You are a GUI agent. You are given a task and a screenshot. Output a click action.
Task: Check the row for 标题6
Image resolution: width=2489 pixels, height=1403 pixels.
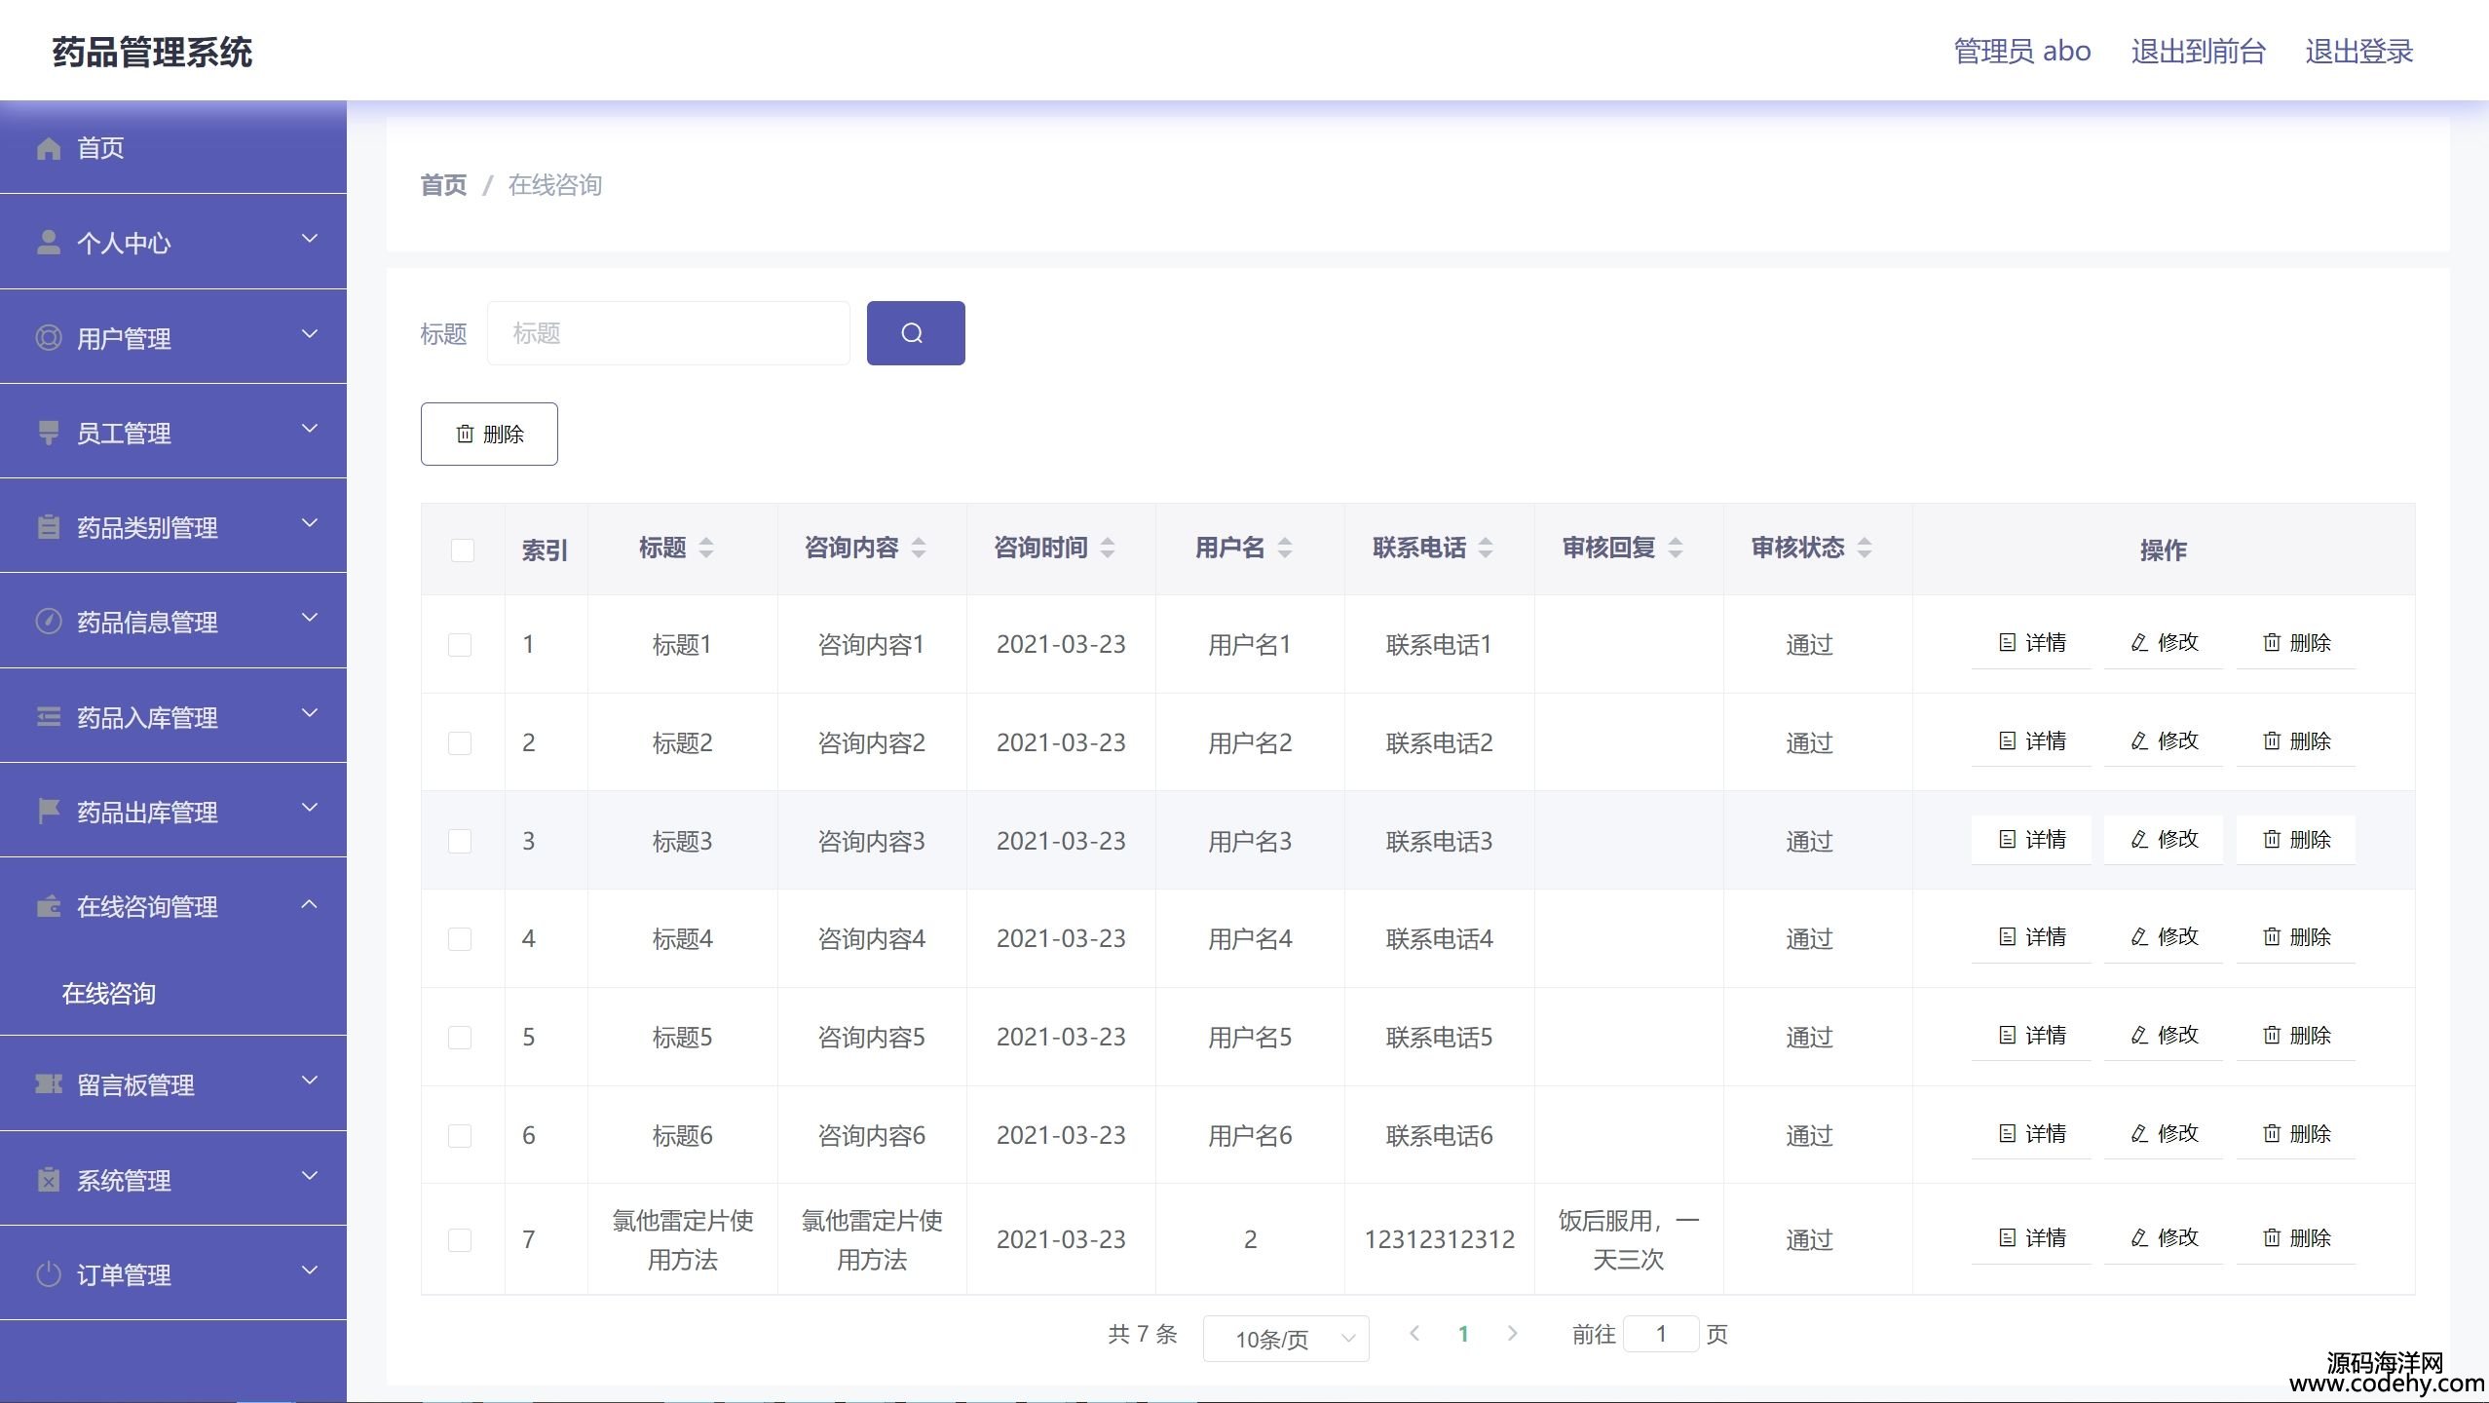coord(460,1136)
